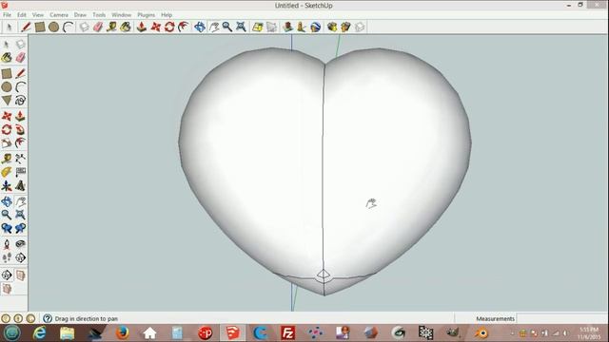This screenshot has height=342, width=609.
Task: Choose the Zoom magnifier in the top toolbar
Action: 227,27
